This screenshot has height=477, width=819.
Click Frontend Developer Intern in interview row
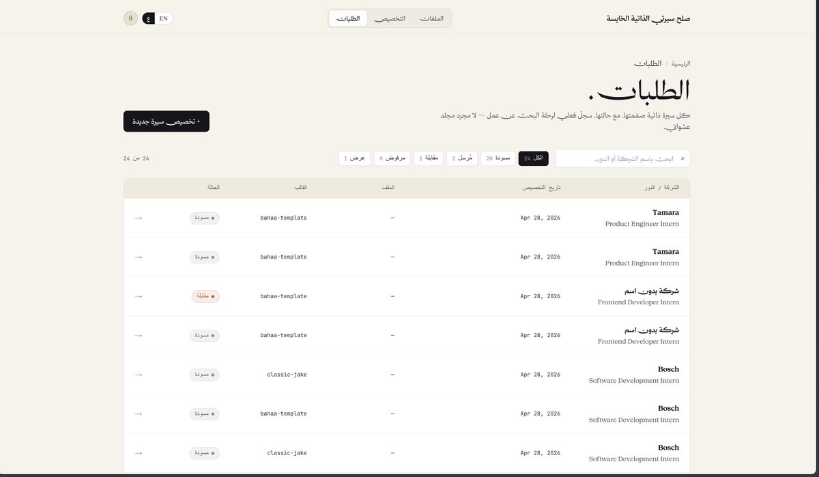coord(638,302)
